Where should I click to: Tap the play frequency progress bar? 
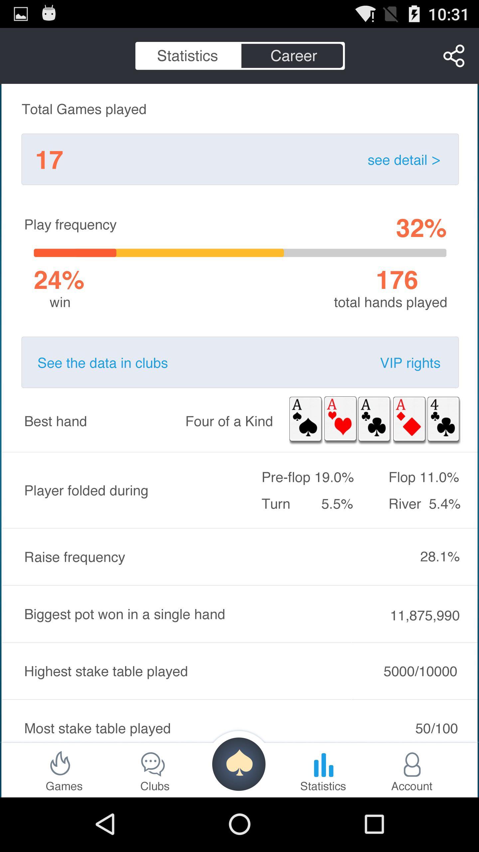tap(239, 253)
